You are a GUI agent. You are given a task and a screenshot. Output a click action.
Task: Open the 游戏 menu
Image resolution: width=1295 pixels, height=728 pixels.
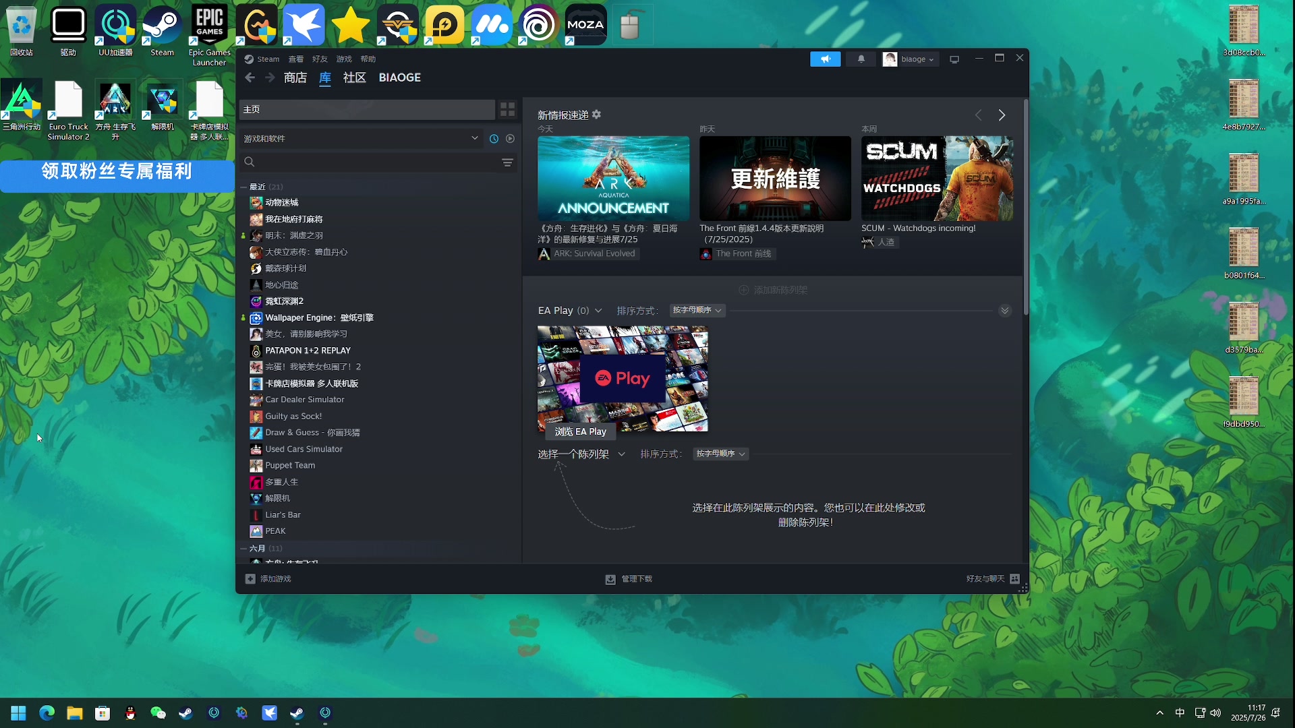[344, 59]
